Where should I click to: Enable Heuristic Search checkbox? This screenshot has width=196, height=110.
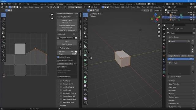coord(61,84)
